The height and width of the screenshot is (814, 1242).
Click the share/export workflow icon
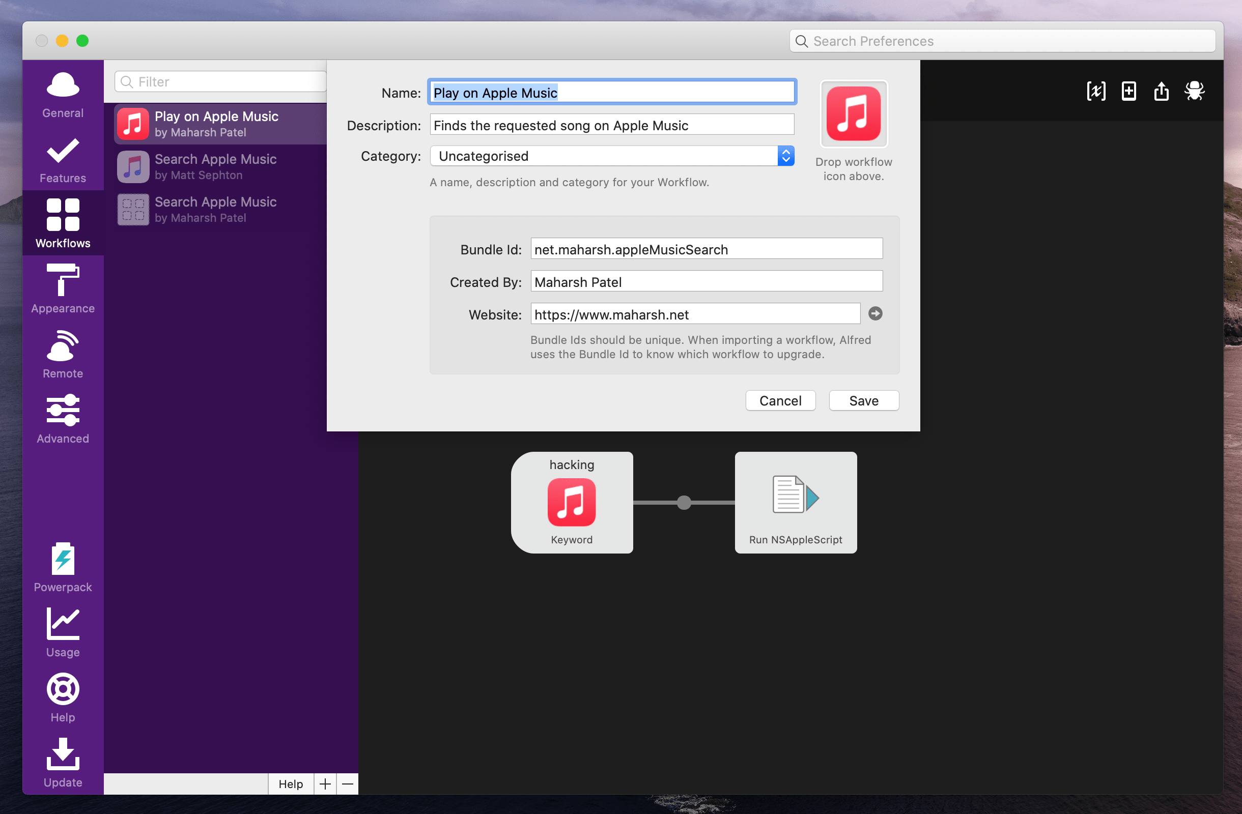[1161, 91]
